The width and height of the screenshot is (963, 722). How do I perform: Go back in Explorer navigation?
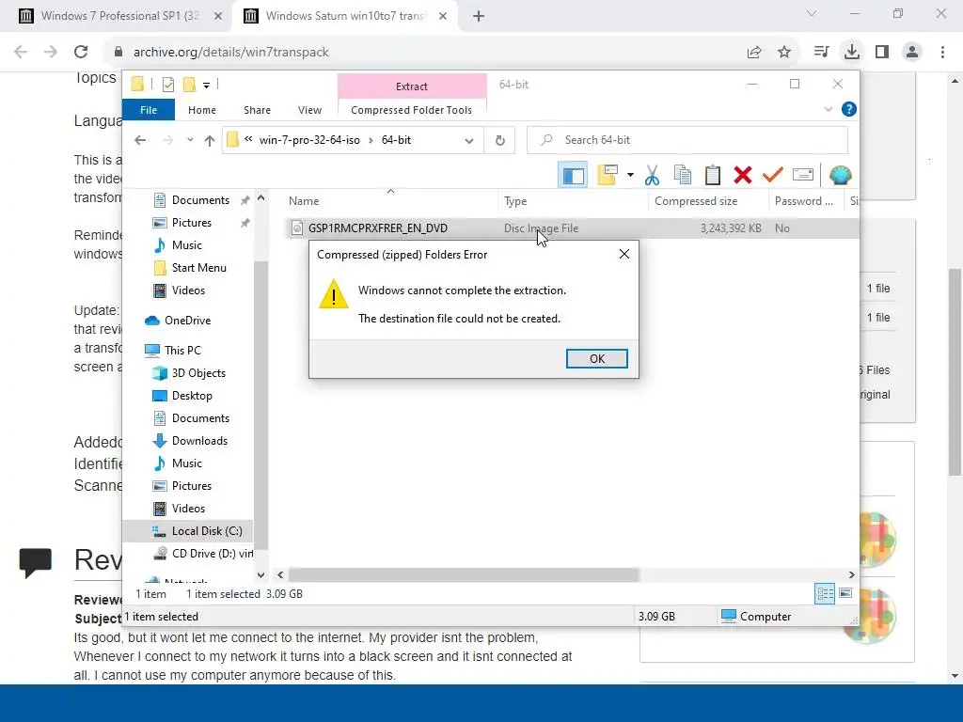coord(140,141)
